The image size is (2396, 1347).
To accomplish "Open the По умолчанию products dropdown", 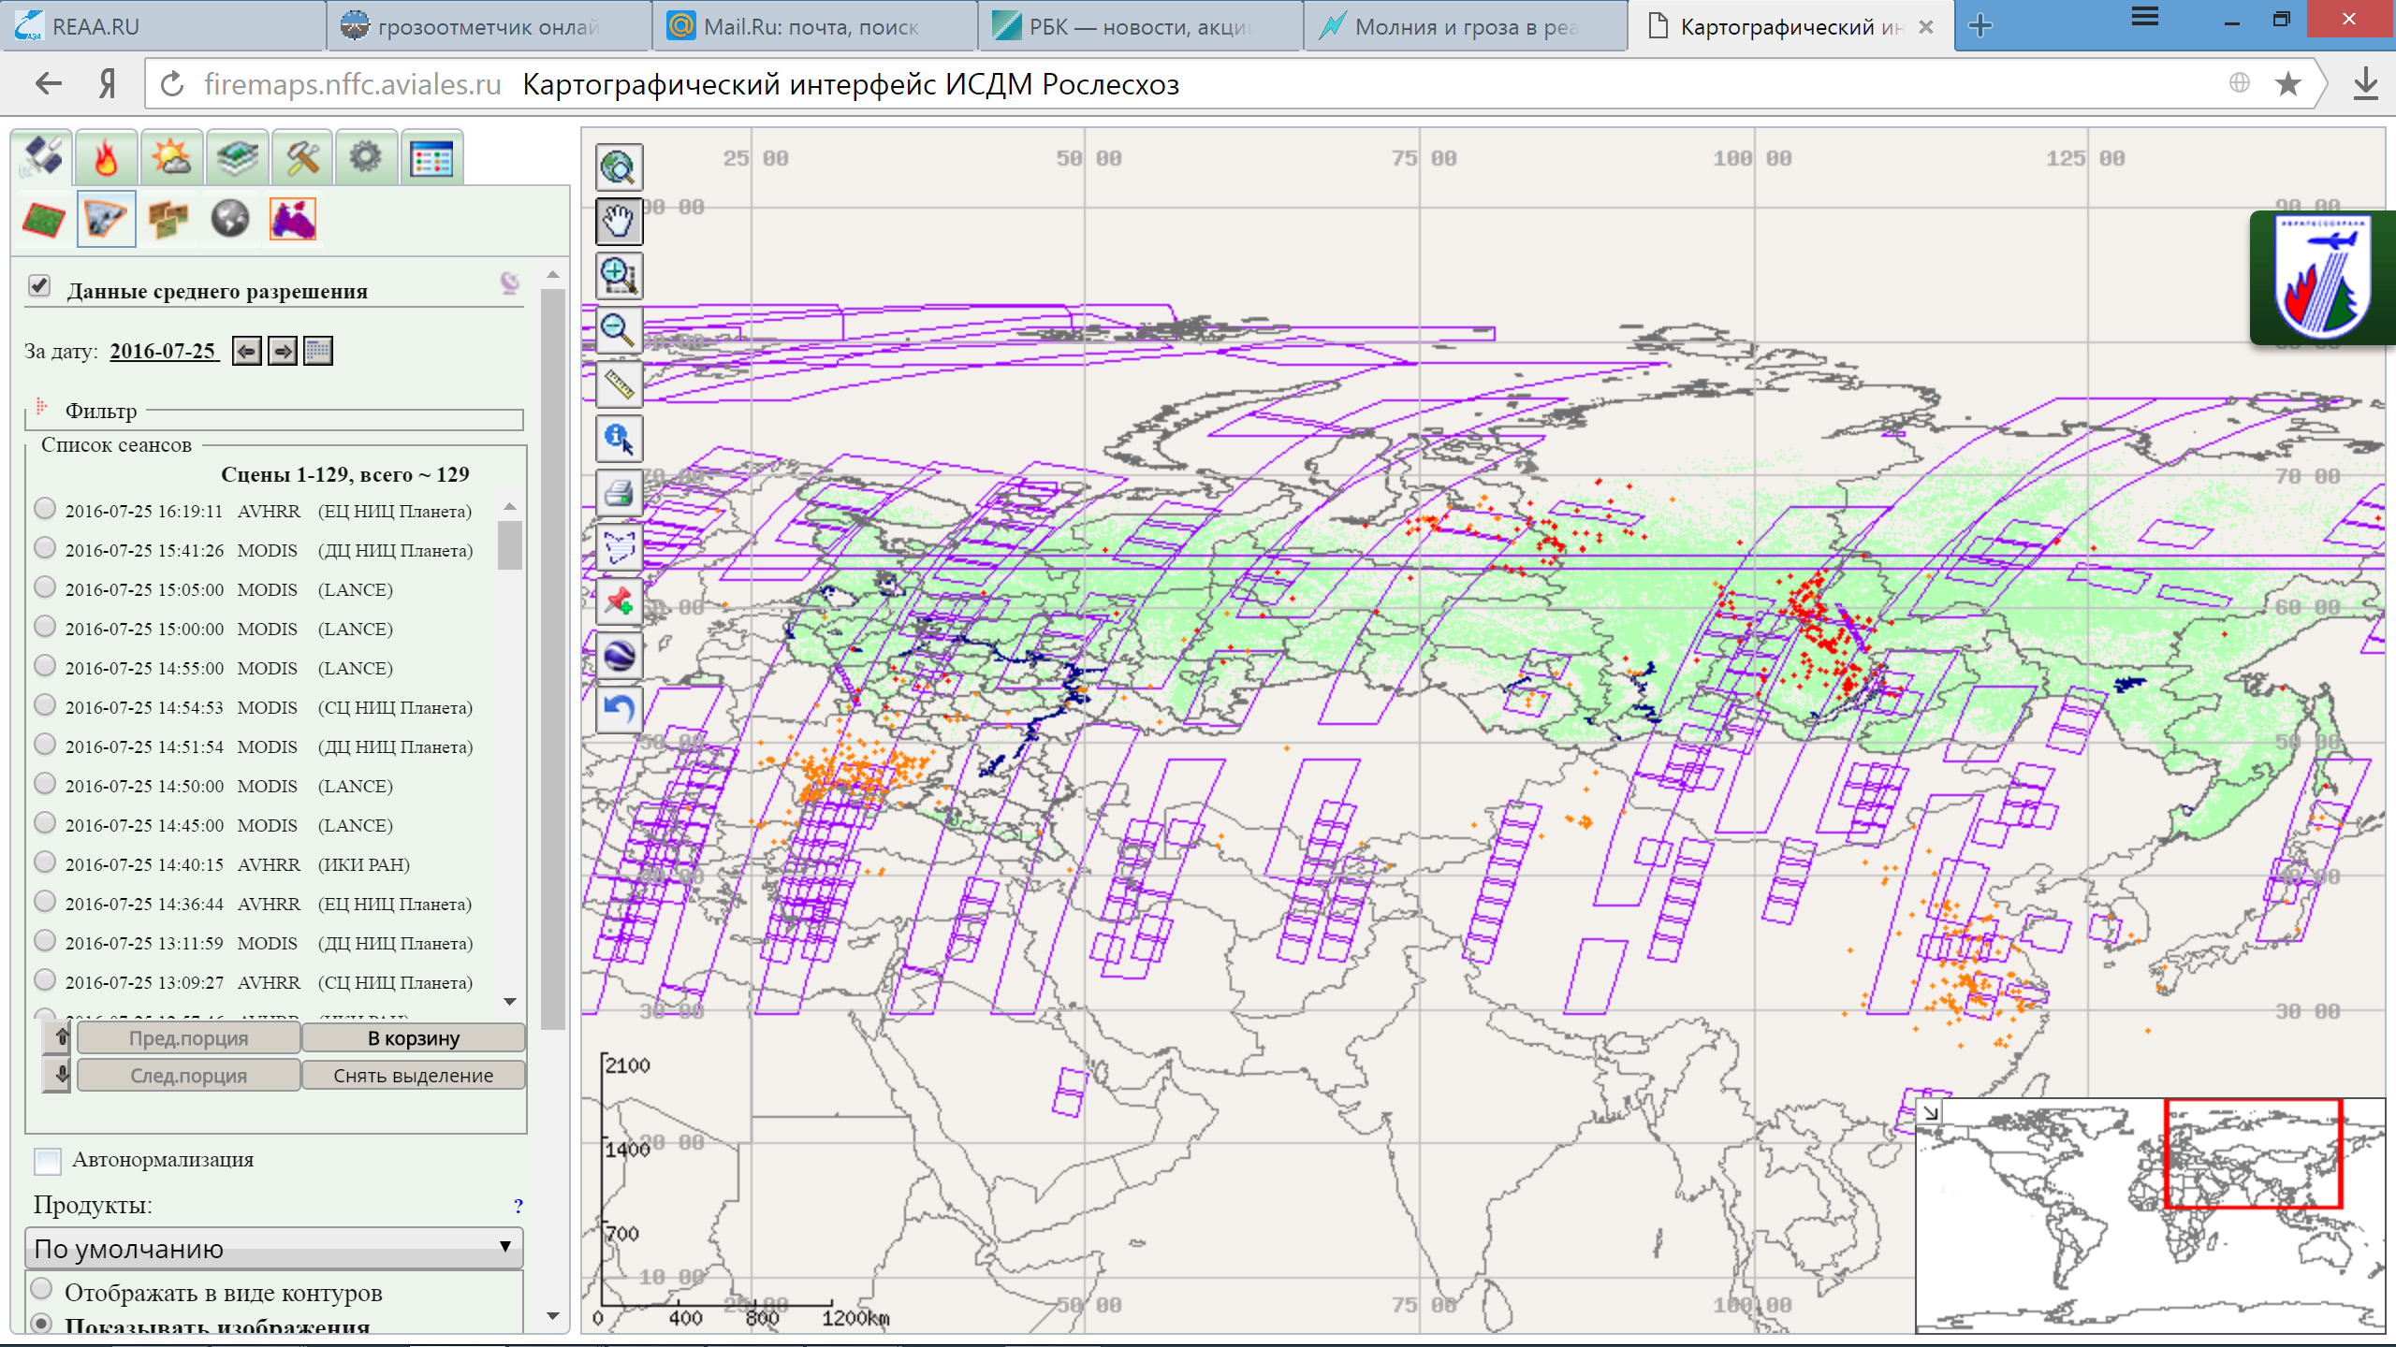I will coord(273,1249).
